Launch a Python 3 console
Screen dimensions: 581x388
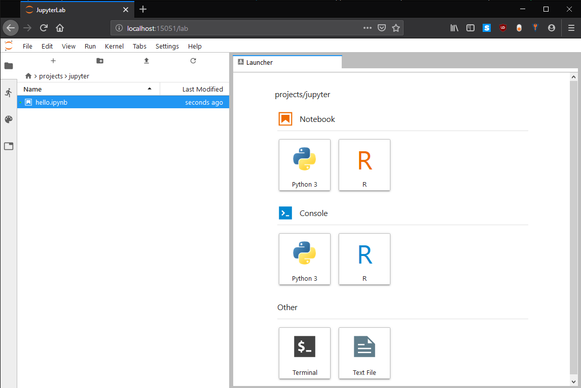(305, 259)
